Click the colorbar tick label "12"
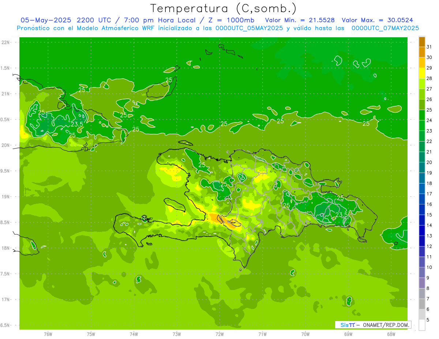439x339 pixels. coord(429,246)
